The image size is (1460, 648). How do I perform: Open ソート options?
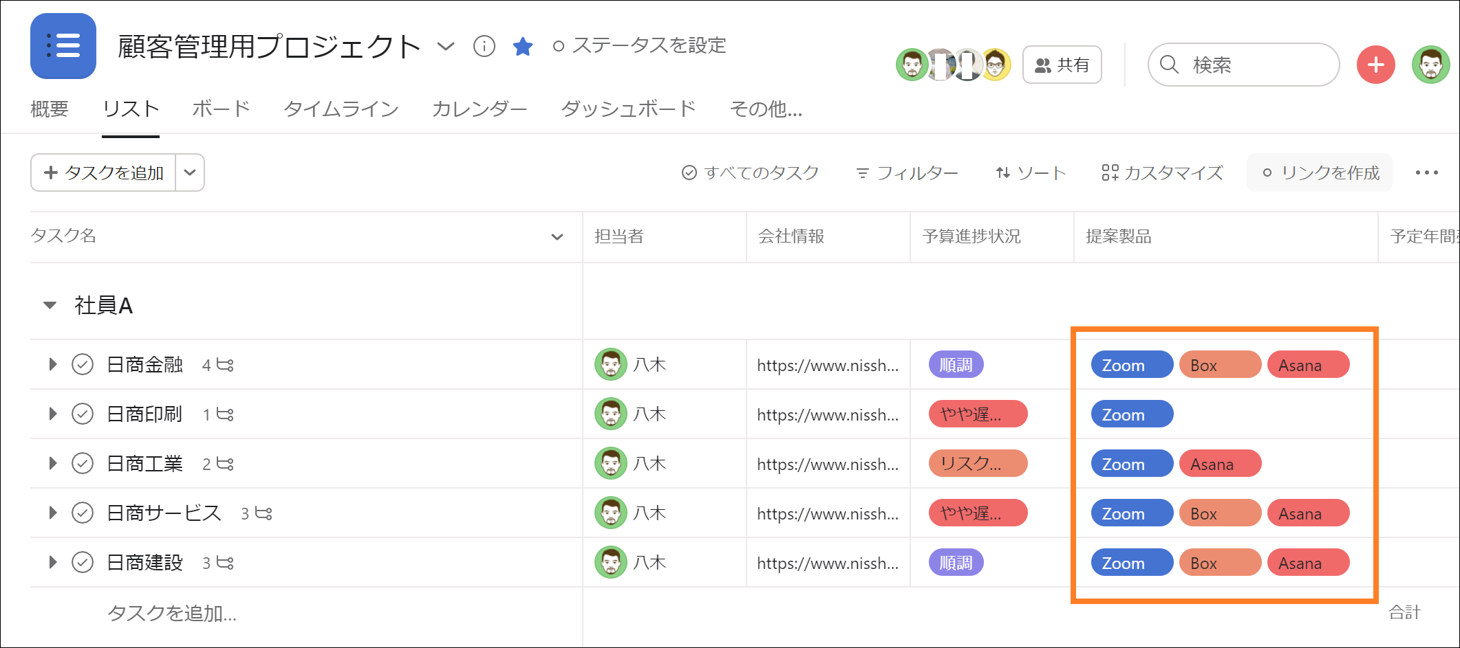[1031, 172]
